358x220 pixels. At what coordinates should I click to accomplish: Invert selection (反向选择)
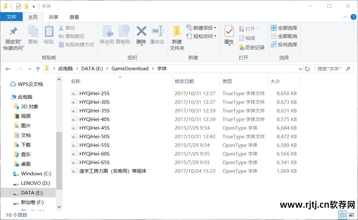click(284, 44)
